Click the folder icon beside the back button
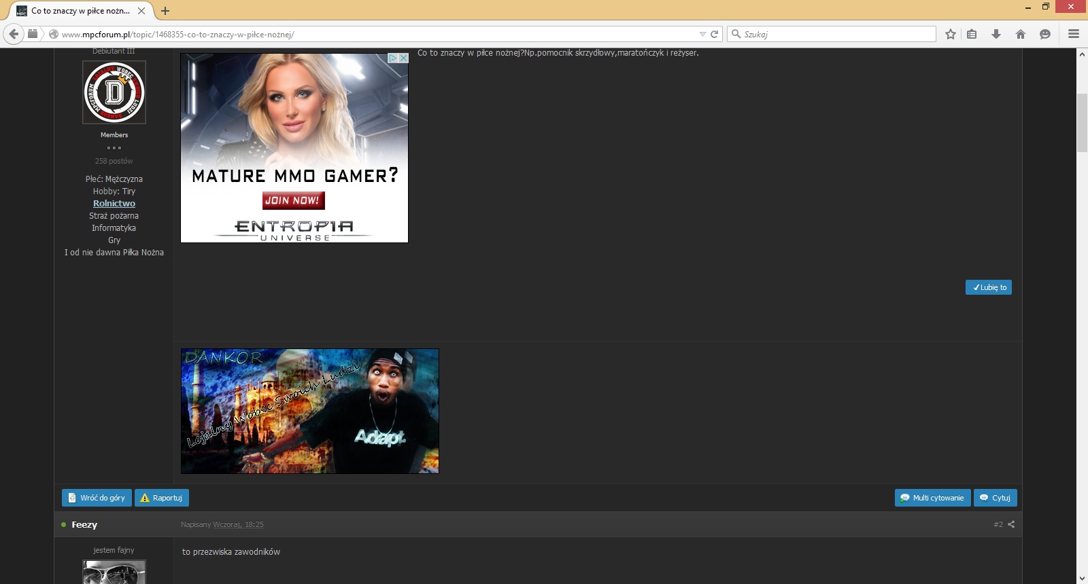Image resolution: width=1088 pixels, height=584 pixels. pos(32,34)
